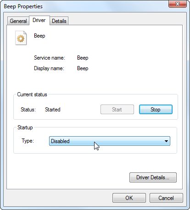The height and width of the screenshot is (210, 190).
Task: Click the Beep Properties title text
Action: 23,6
